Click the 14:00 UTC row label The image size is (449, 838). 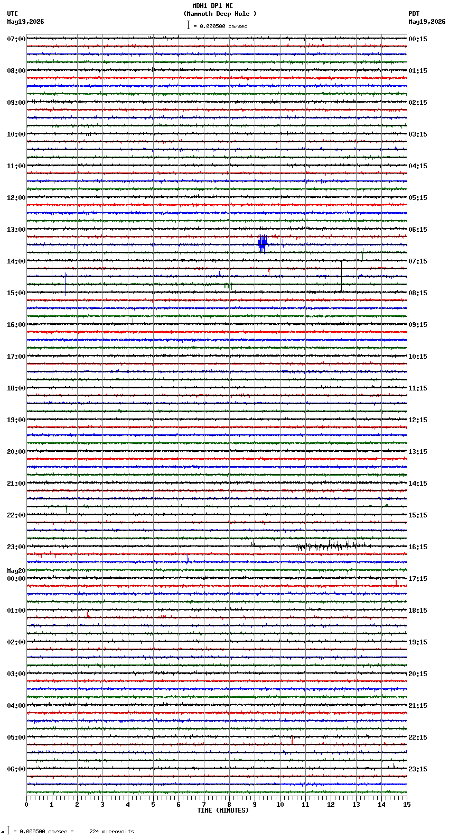tap(16, 261)
